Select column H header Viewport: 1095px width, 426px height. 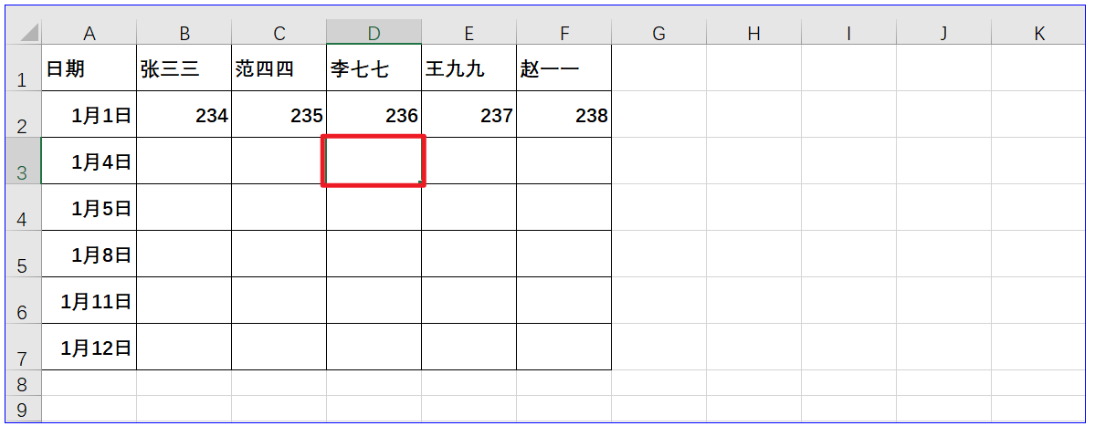tap(753, 32)
